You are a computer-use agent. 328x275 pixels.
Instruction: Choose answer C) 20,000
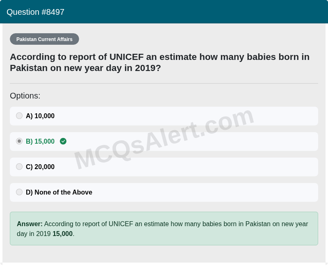tap(40, 167)
